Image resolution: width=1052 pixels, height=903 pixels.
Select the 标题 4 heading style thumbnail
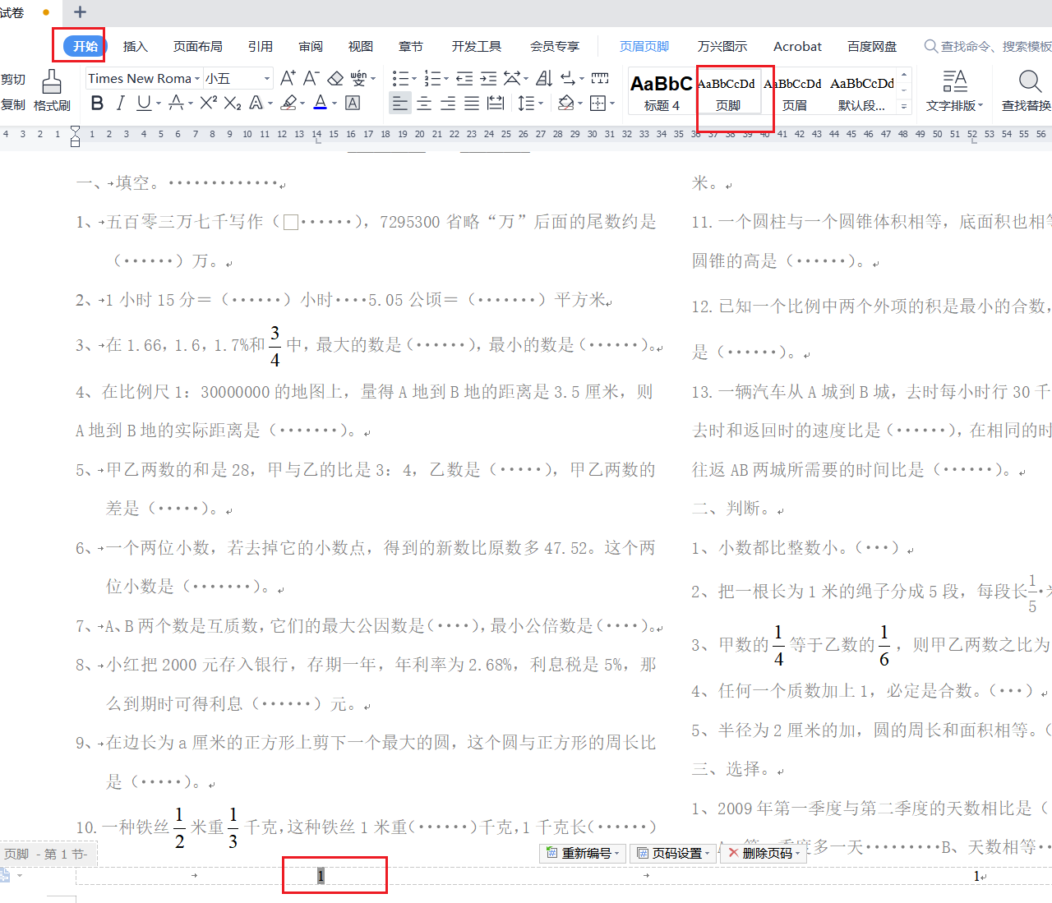coord(662,90)
